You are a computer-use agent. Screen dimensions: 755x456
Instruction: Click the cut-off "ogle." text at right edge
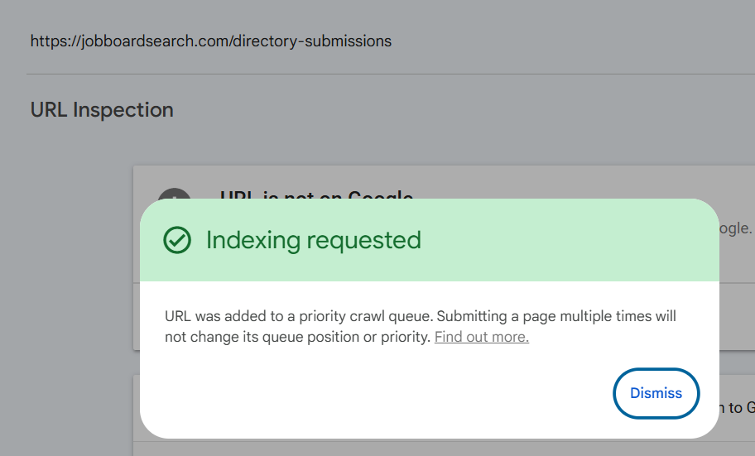coord(735,228)
